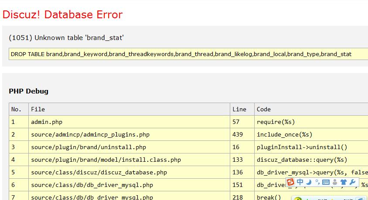Open the skin (shirt) icon in IME bar
Screen dimensions: 368x200
tap(343, 182)
